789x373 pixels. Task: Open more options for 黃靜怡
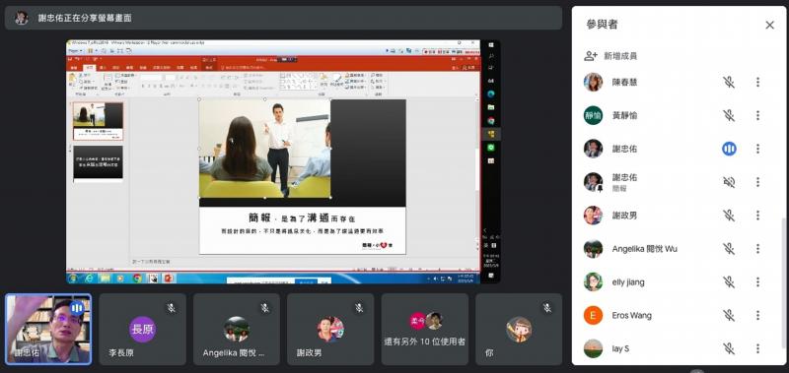point(757,115)
